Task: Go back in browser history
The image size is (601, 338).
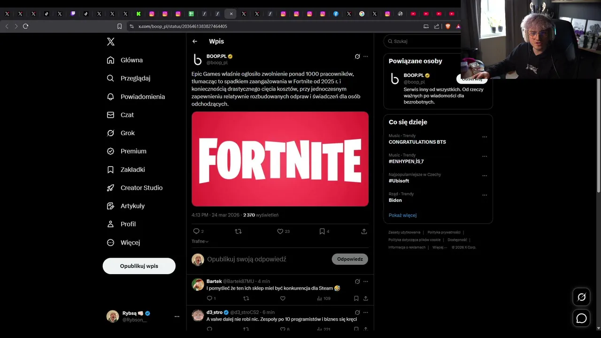Action: tap(7, 26)
